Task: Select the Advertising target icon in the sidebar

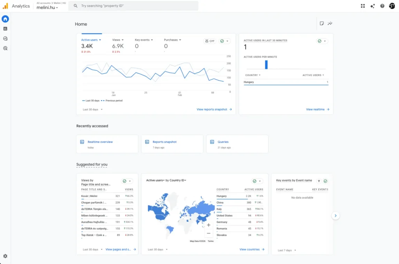Action: 5,48
